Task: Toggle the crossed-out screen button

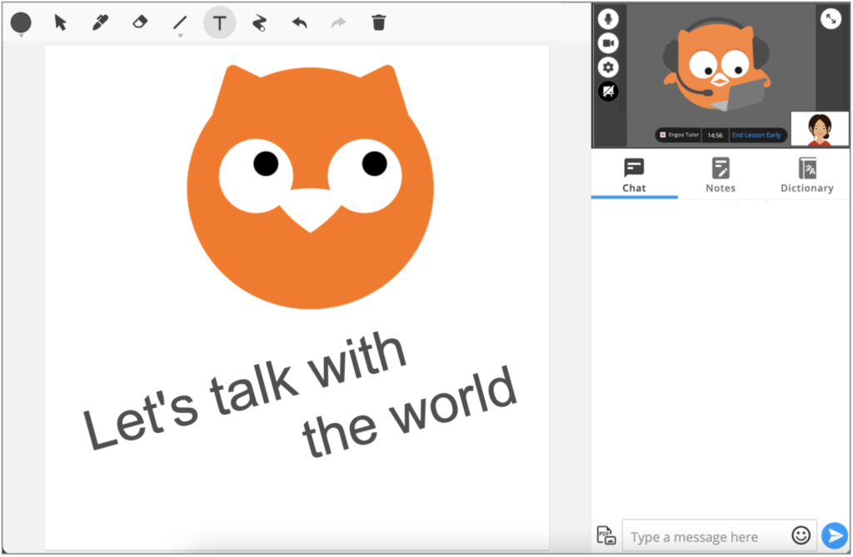Action: pyautogui.click(x=608, y=92)
